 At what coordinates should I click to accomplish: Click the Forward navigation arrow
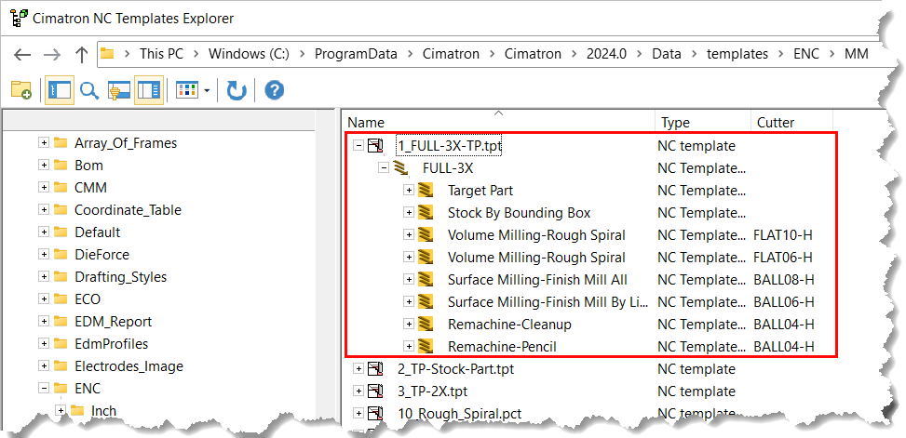[x=52, y=55]
